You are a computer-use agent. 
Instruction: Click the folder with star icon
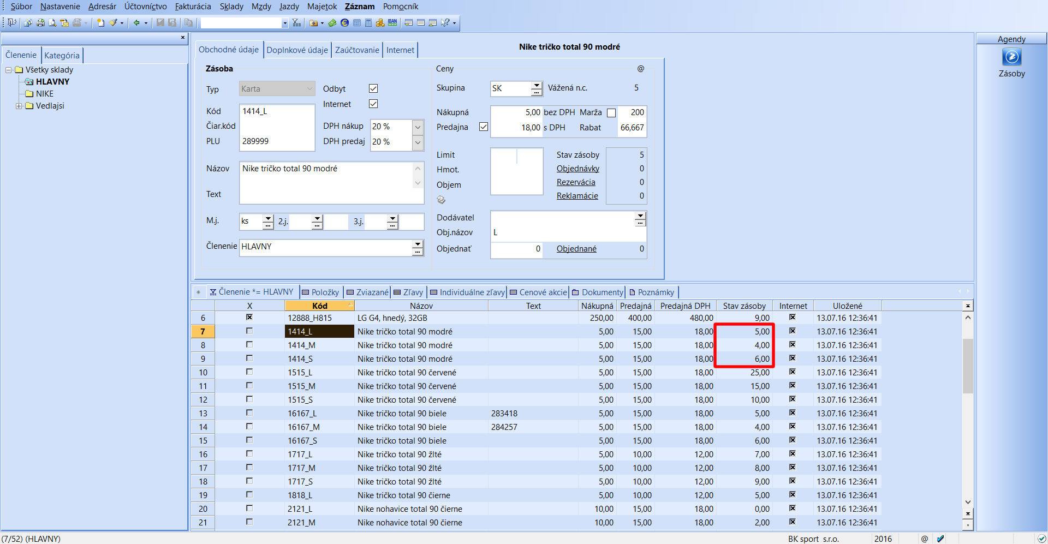(x=313, y=23)
